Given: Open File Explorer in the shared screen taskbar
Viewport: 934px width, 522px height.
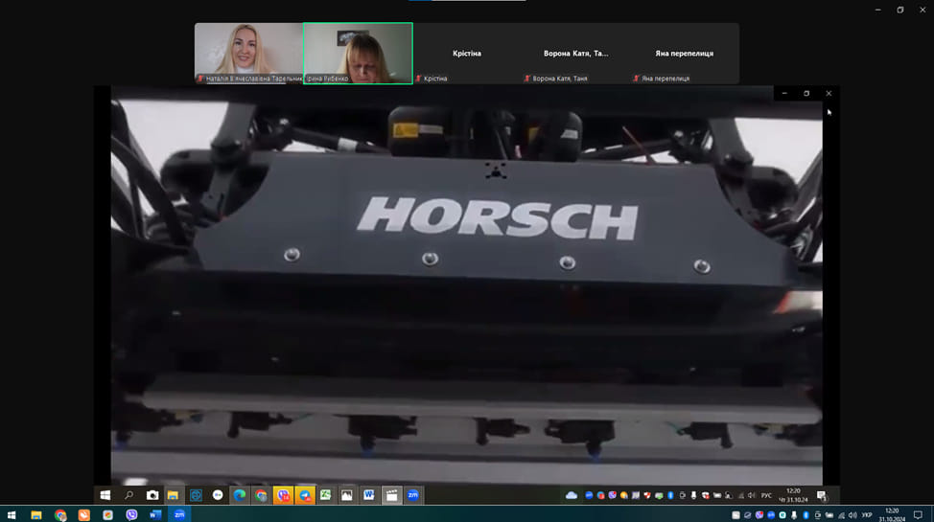Looking at the screenshot, I should coord(173,495).
